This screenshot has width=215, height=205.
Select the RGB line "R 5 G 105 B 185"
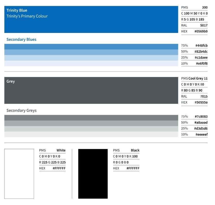(193, 19)
